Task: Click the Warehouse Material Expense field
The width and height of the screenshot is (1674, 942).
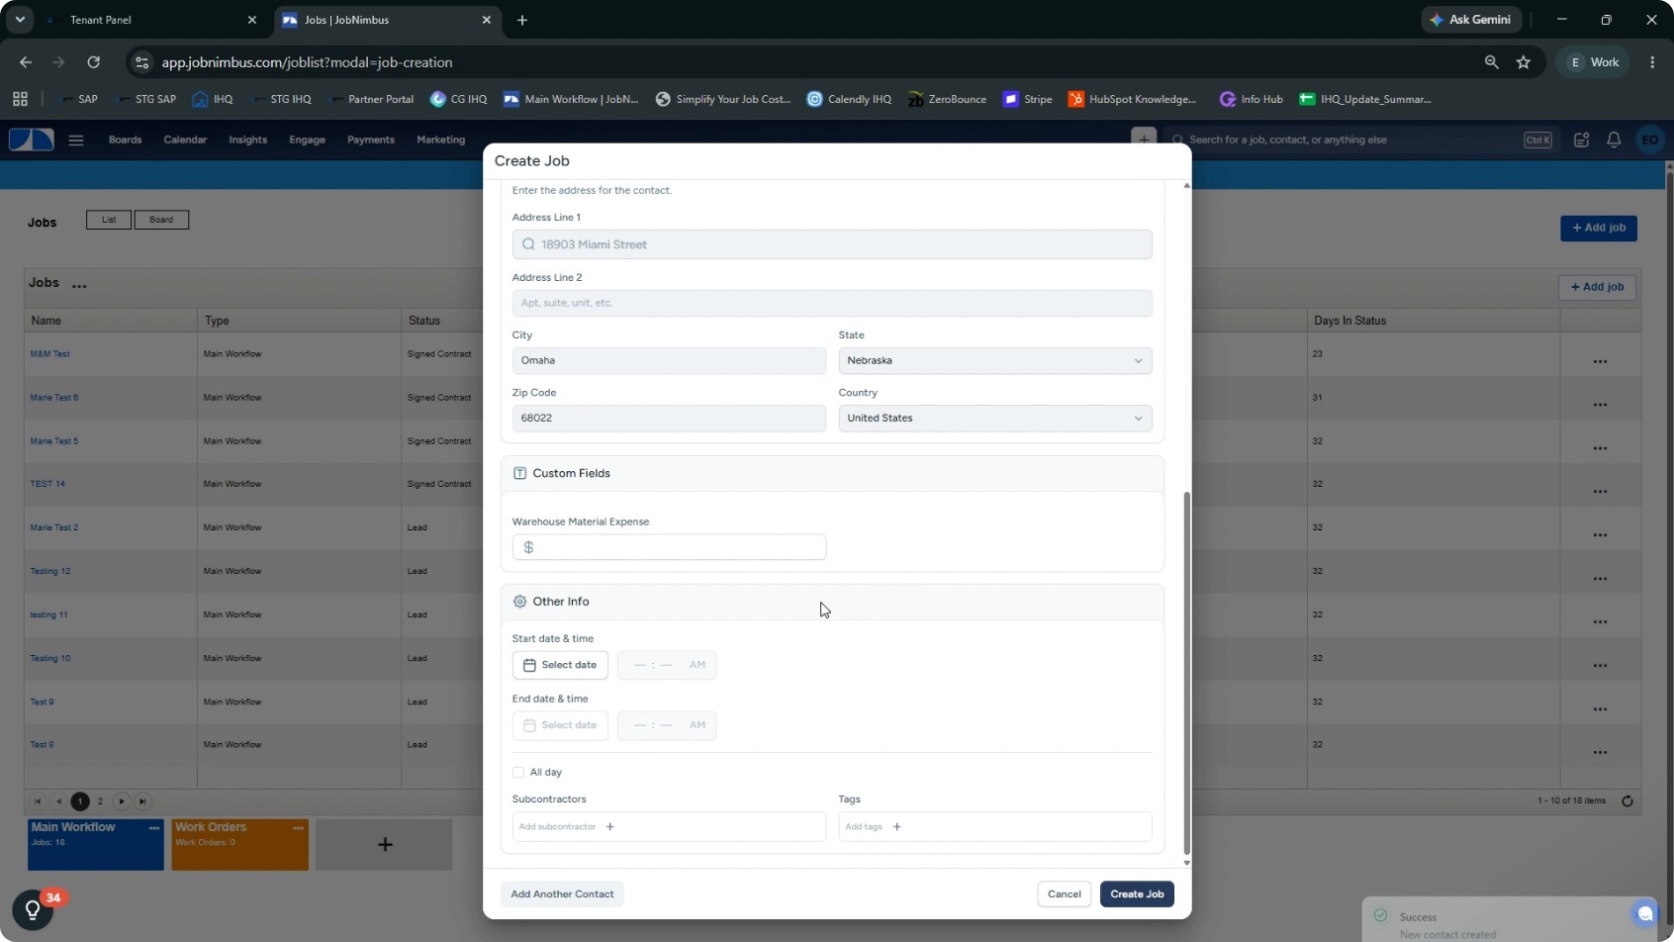Action: pos(669,548)
